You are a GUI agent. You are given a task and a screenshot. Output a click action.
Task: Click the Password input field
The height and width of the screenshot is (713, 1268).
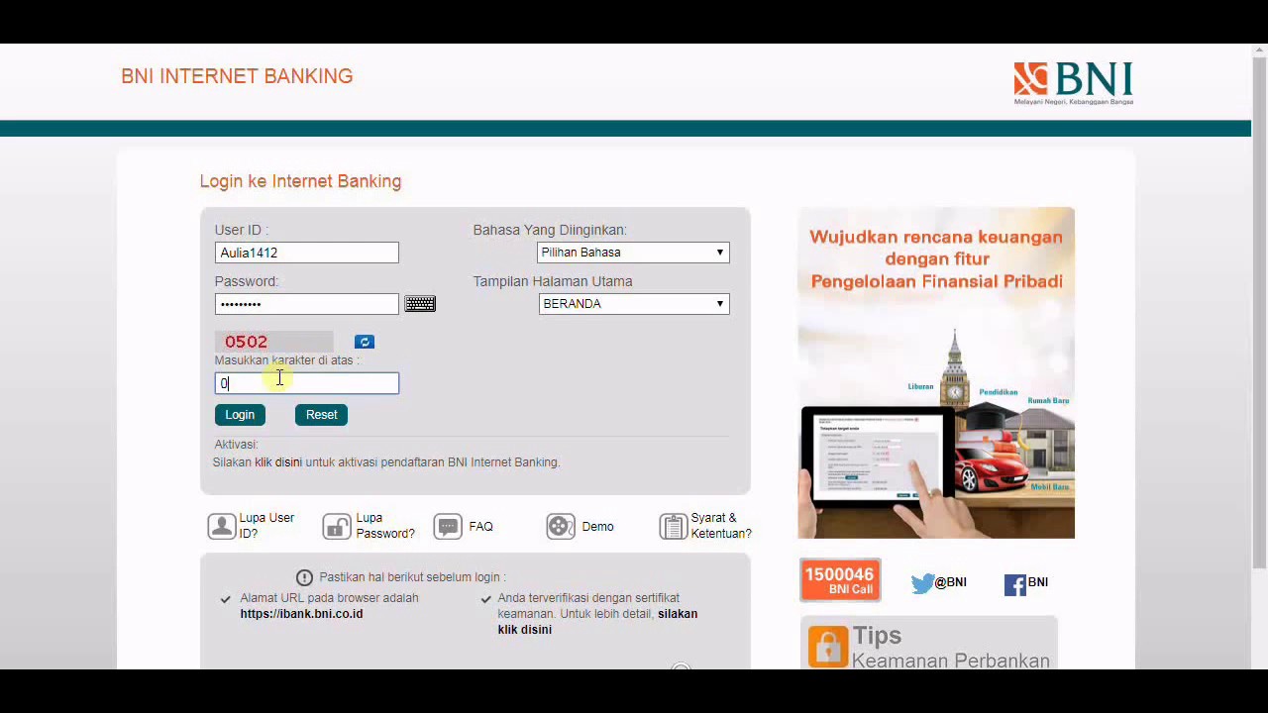pos(307,304)
